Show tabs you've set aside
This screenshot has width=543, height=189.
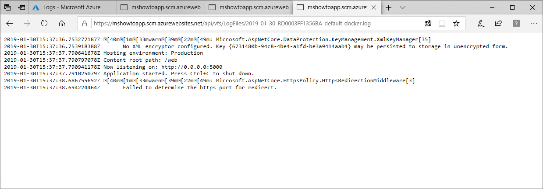click(7, 7)
